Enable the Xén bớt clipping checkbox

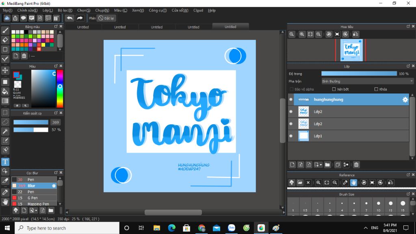coord(334,89)
